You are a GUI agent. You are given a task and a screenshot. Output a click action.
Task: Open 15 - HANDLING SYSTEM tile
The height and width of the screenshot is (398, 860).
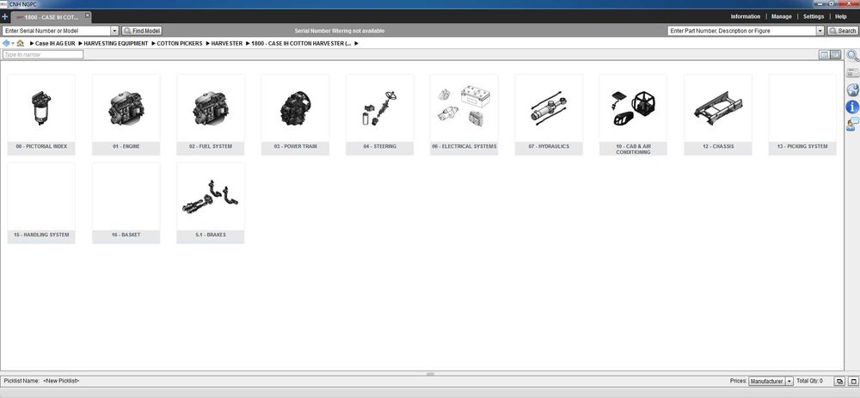(41, 203)
